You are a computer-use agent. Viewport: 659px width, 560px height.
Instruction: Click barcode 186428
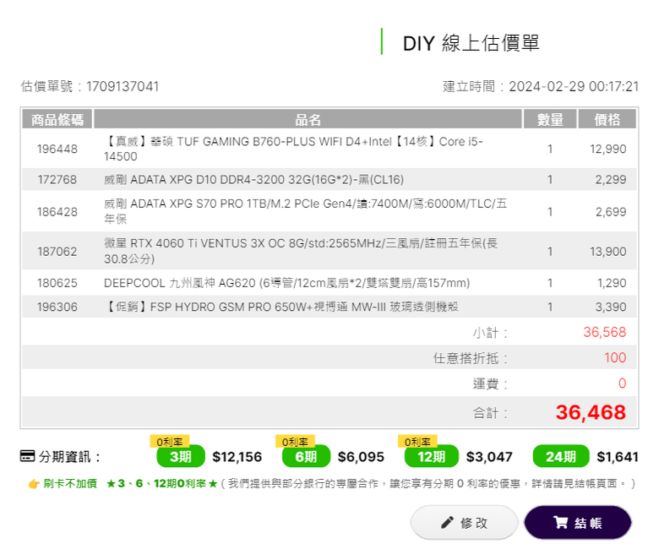click(x=57, y=212)
